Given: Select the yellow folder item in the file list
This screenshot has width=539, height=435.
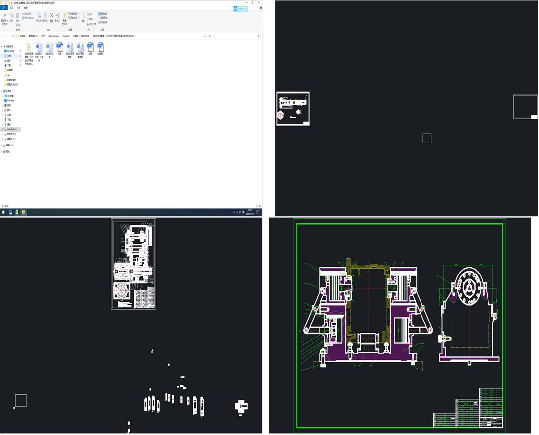Looking at the screenshot, I should (x=29, y=54).
